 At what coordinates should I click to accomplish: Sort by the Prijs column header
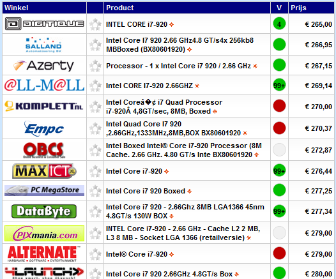click(298, 8)
